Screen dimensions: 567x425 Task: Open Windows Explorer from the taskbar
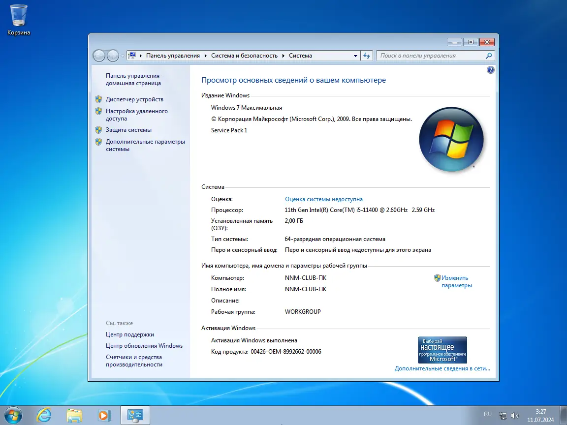74,415
